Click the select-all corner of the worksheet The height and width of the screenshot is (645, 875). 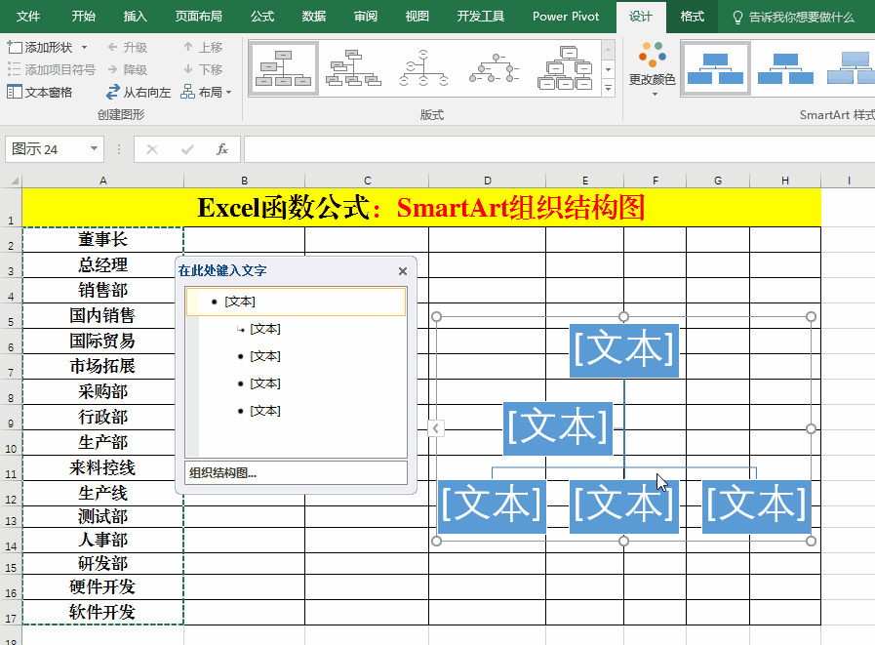11,181
